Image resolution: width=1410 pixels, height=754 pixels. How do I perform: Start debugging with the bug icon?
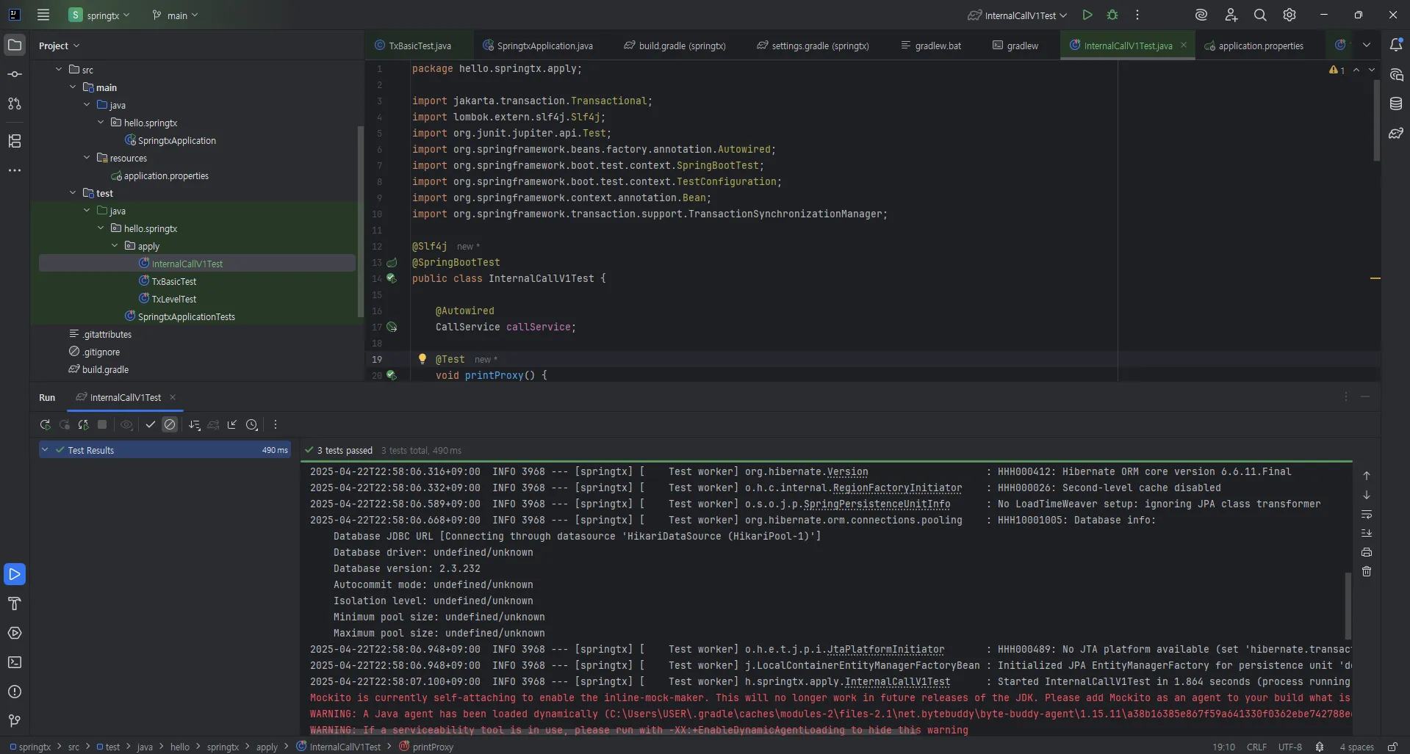1112,15
